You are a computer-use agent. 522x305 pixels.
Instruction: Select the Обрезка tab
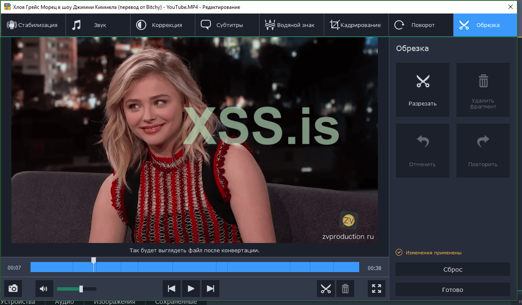(x=485, y=25)
